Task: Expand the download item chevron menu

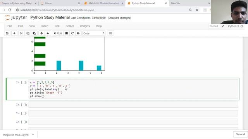Action: [x=33, y=135]
